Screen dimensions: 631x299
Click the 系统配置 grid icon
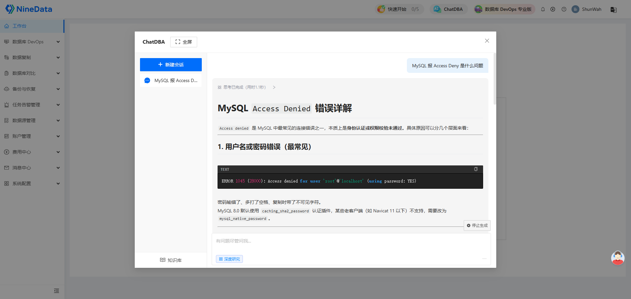coord(7,183)
